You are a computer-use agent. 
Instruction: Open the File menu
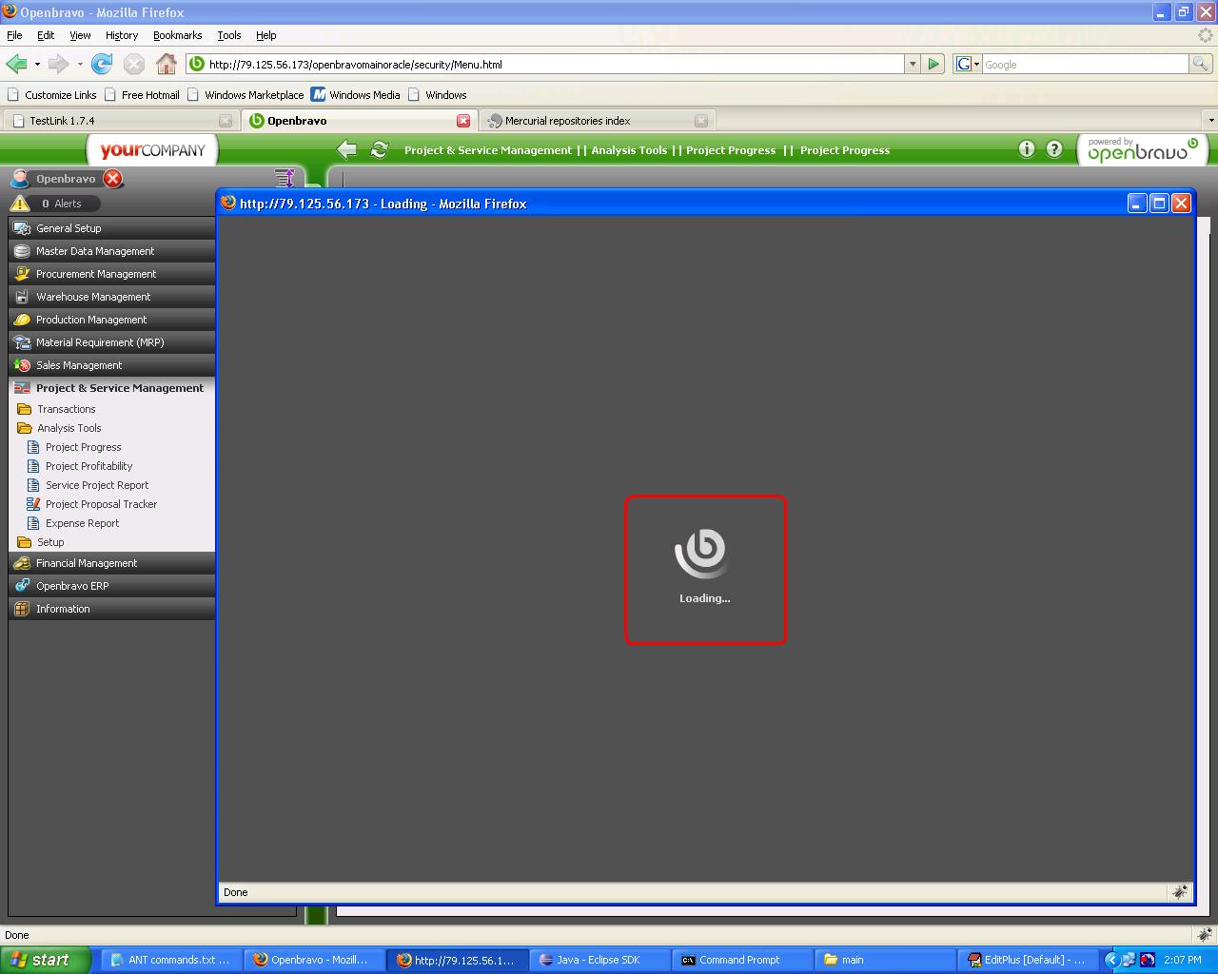pyautogui.click(x=14, y=35)
